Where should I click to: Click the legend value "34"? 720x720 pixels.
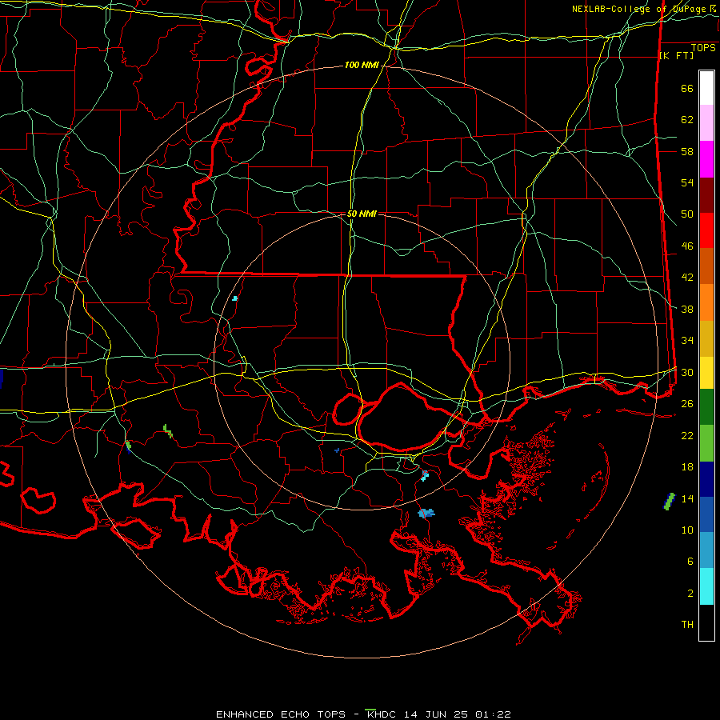(x=687, y=341)
